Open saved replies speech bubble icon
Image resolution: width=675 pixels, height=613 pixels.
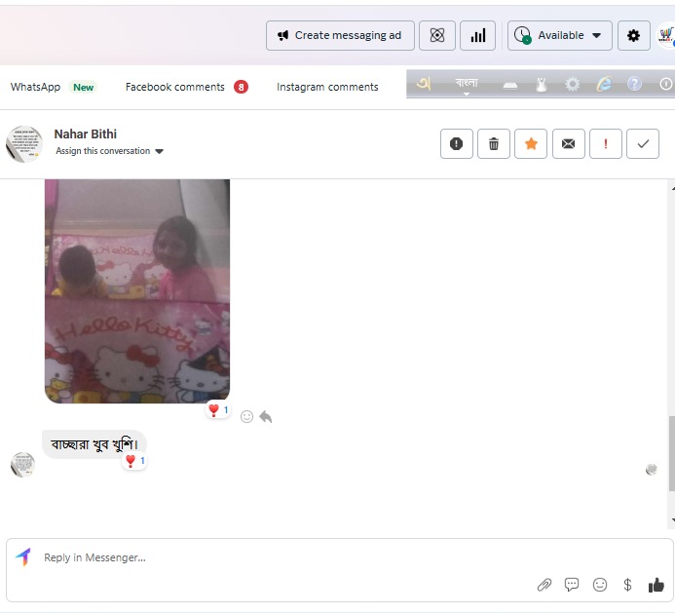tap(572, 585)
